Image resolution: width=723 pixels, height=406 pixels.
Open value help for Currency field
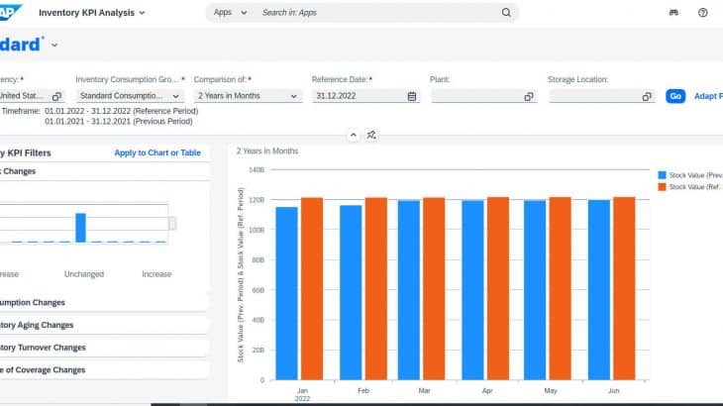pos(56,96)
